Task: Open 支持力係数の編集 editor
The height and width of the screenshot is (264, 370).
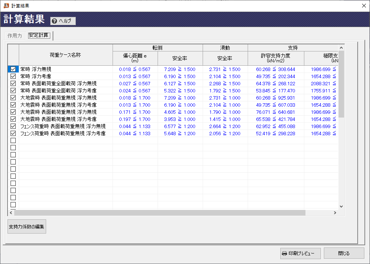Action: point(27,227)
